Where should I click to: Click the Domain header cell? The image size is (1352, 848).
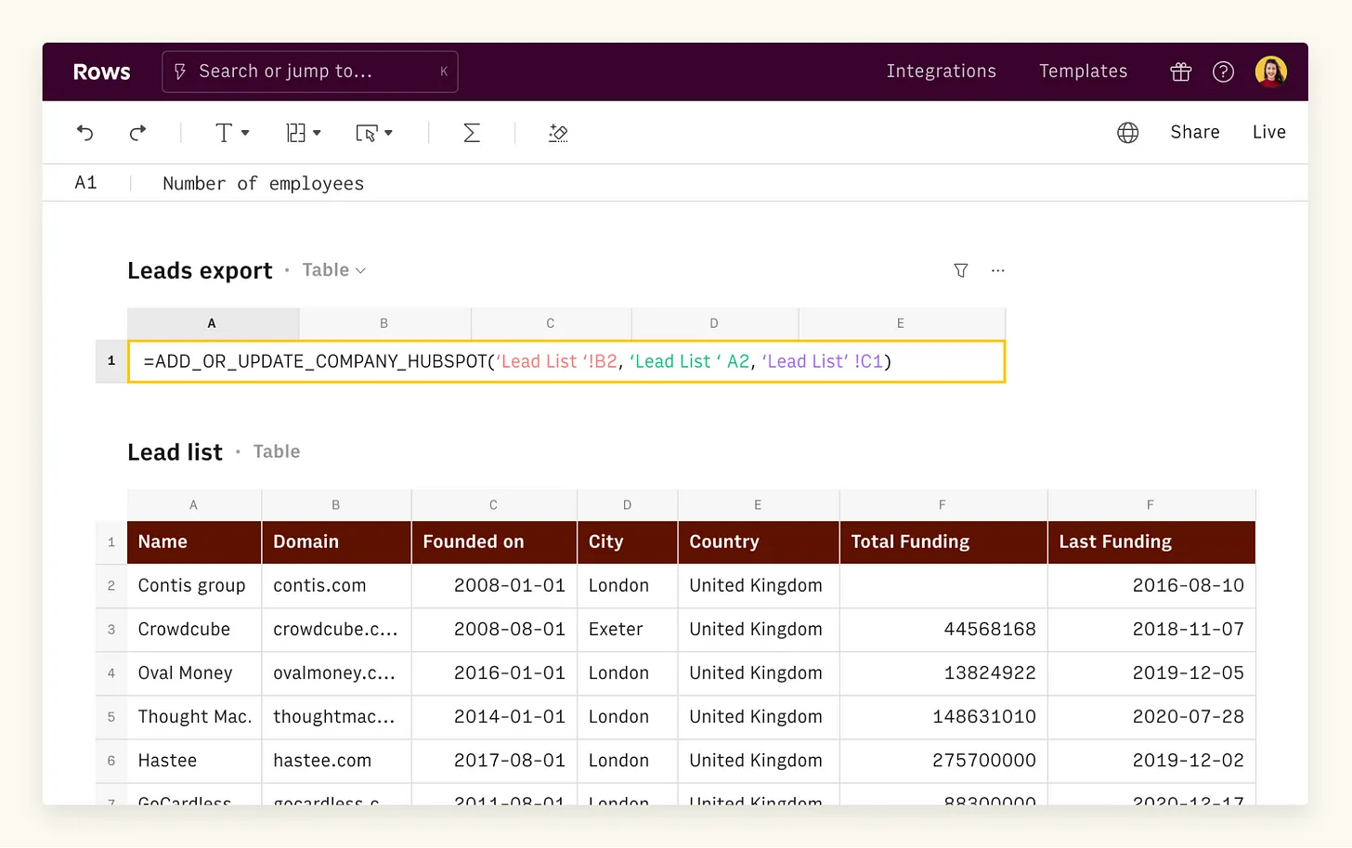click(x=336, y=542)
